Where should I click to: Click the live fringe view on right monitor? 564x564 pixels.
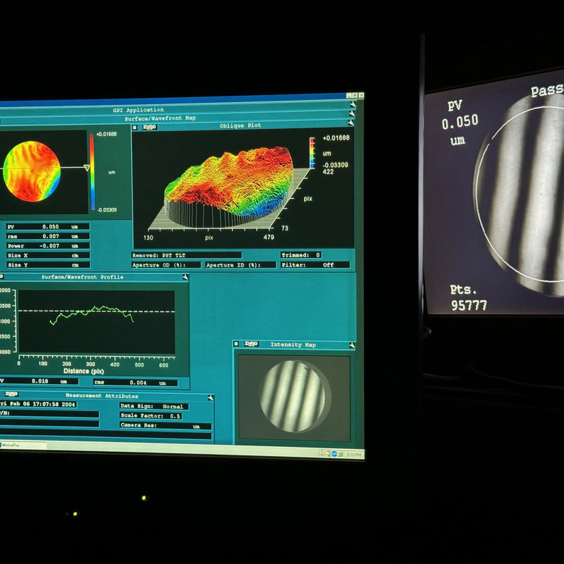coord(520,195)
